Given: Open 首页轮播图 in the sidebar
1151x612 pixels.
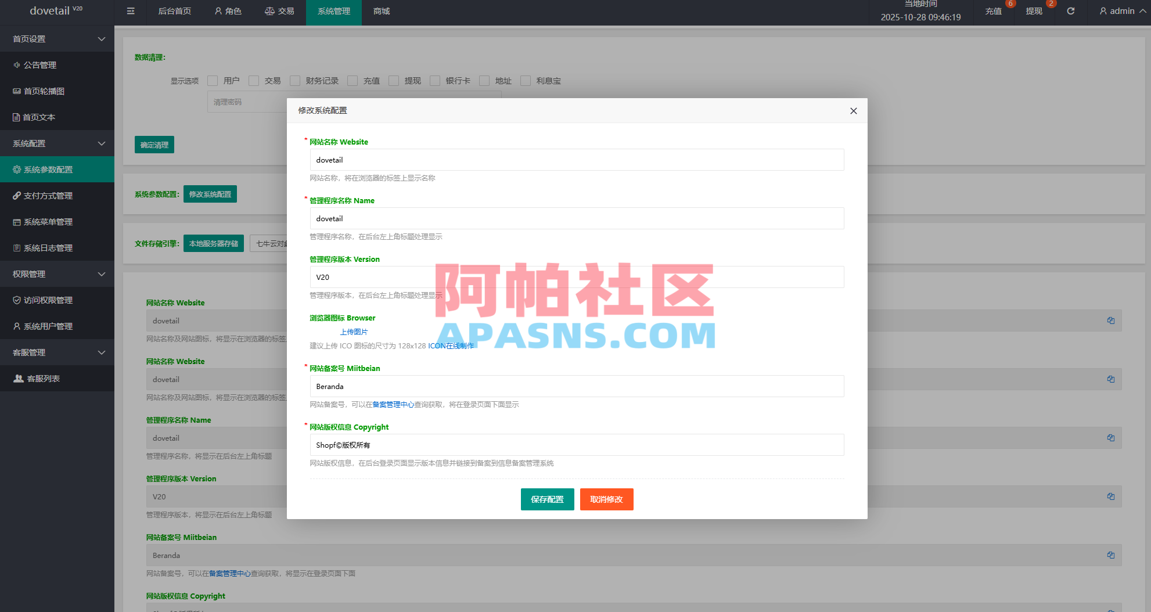Looking at the screenshot, I should click(57, 91).
